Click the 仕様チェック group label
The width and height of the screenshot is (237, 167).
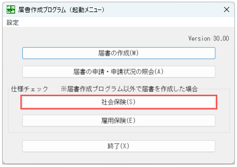pyautogui.click(x=29, y=89)
